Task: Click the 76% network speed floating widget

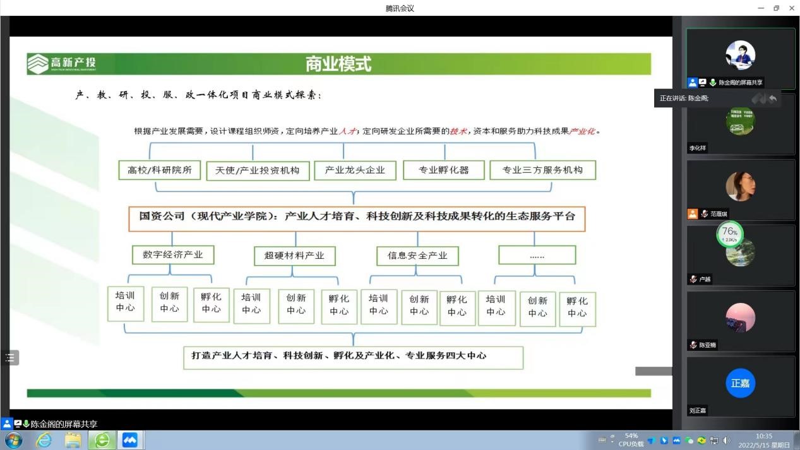Action: 729,234
